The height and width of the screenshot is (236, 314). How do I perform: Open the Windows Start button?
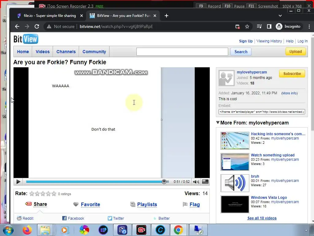pos(8,230)
